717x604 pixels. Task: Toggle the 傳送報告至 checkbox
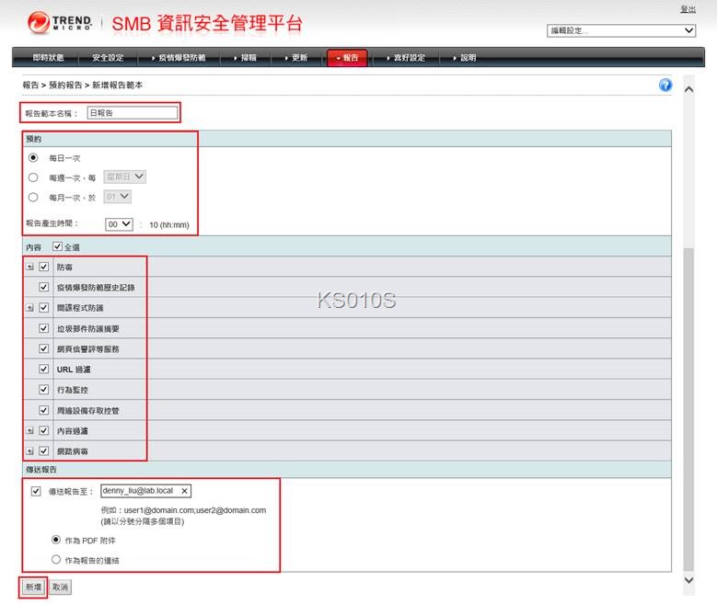(x=36, y=491)
